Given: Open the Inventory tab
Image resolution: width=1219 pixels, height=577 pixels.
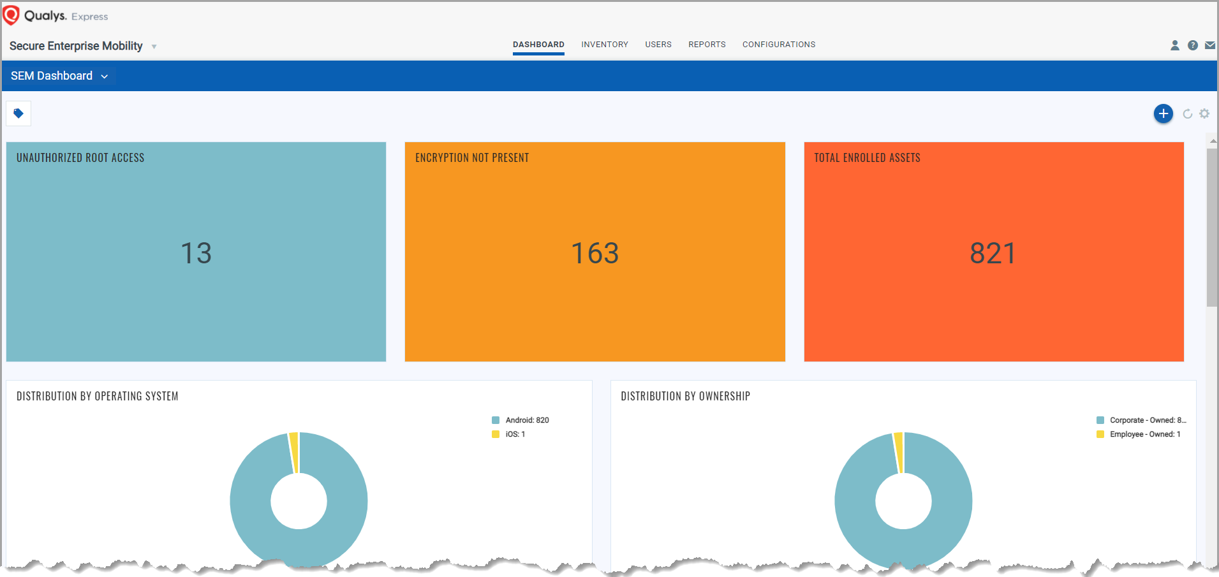Looking at the screenshot, I should (605, 45).
